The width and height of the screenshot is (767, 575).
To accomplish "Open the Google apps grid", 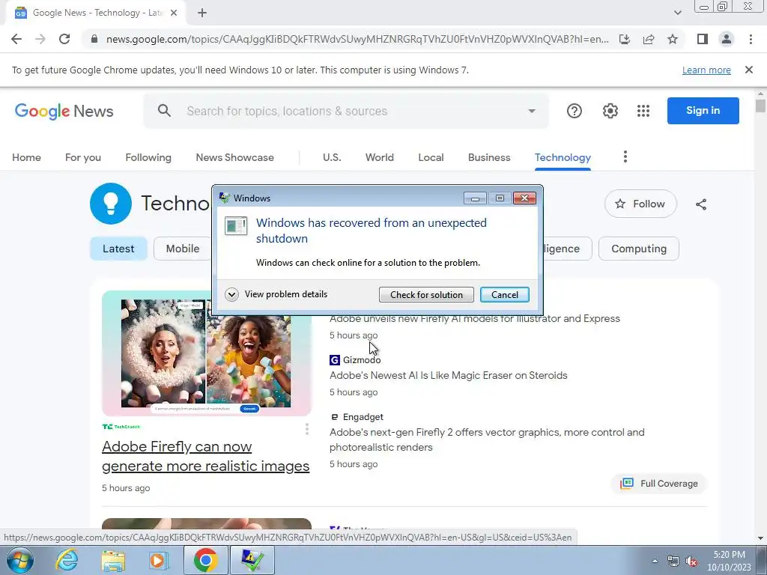I will tap(643, 111).
